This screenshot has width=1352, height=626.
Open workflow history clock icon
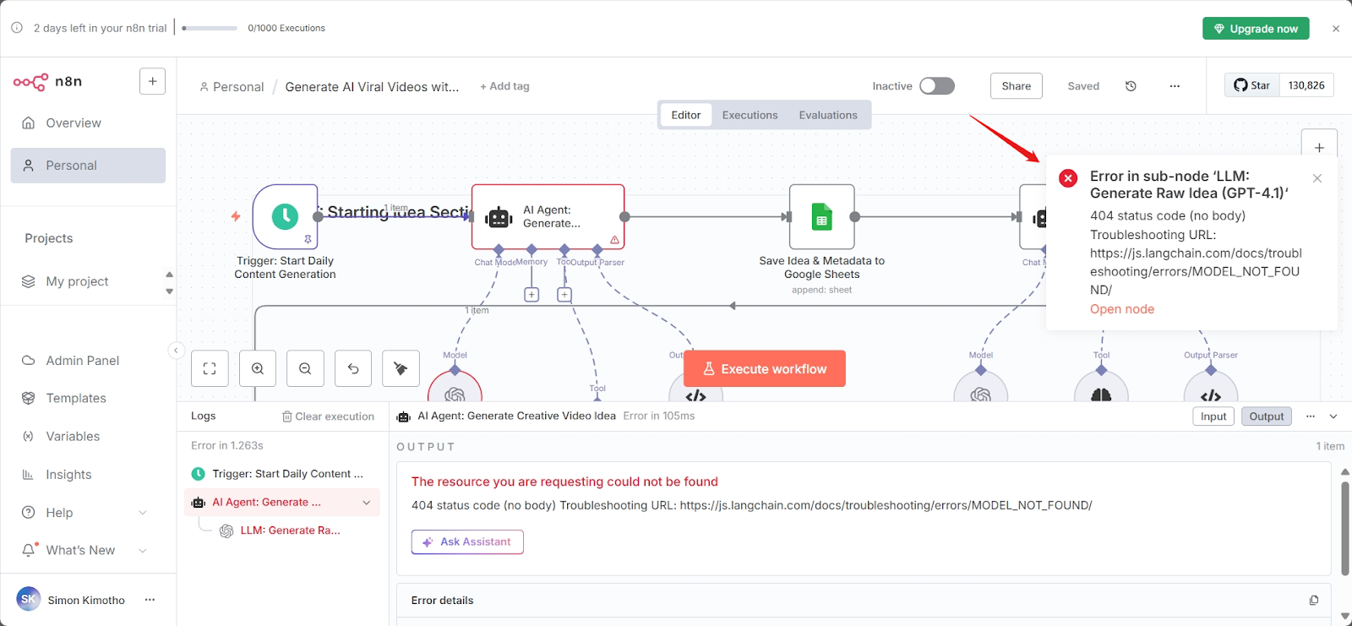coord(1131,86)
